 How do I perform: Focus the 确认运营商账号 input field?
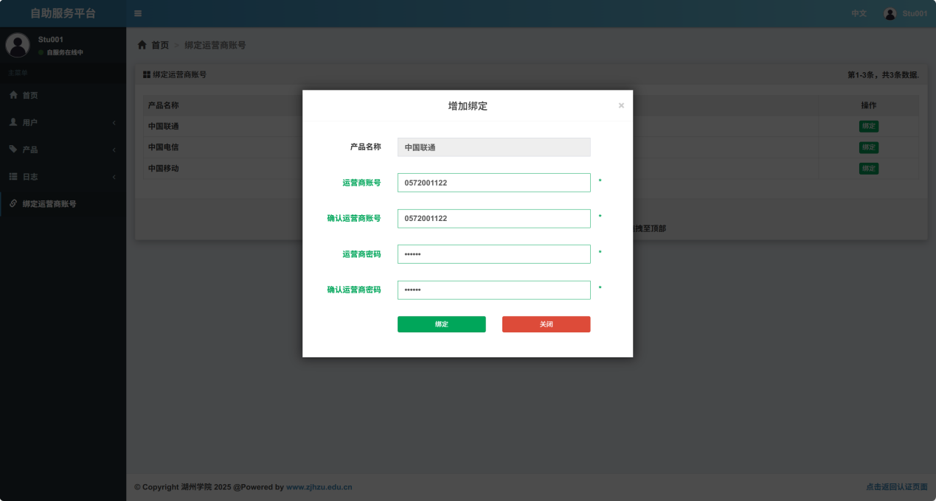493,219
